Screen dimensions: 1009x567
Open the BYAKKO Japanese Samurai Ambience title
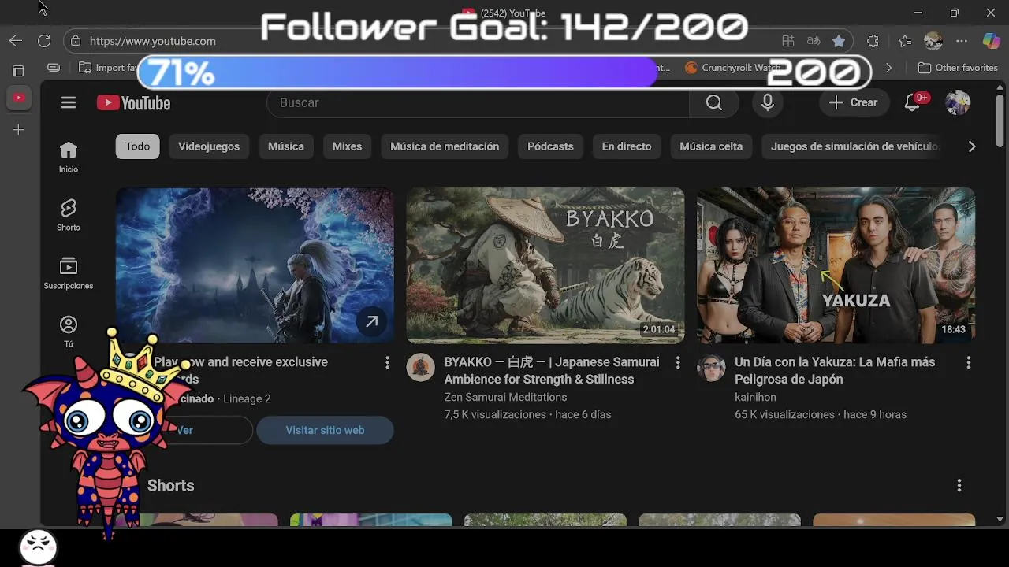tap(552, 370)
